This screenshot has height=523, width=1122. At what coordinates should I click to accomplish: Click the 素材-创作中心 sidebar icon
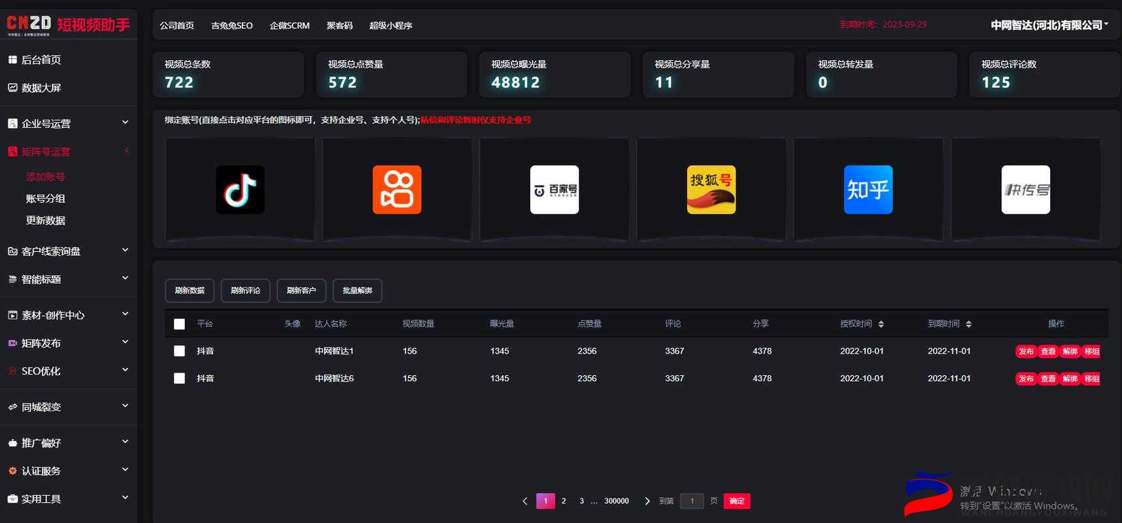[x=12, y=315]
